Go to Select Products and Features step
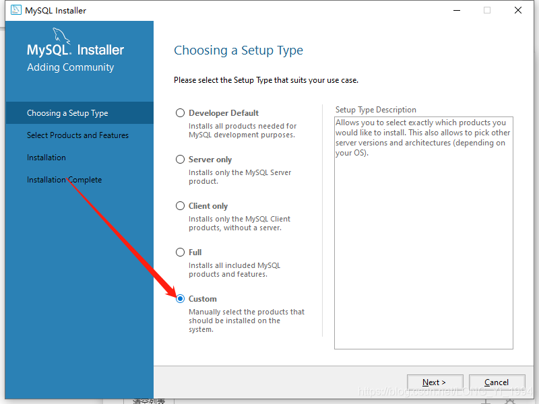Screen dimensions: 539x404 pyautogui.click(x=80, y=135)
